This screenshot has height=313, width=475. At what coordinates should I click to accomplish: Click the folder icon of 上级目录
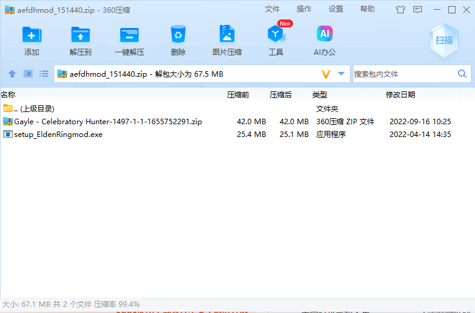click(8, 108)
